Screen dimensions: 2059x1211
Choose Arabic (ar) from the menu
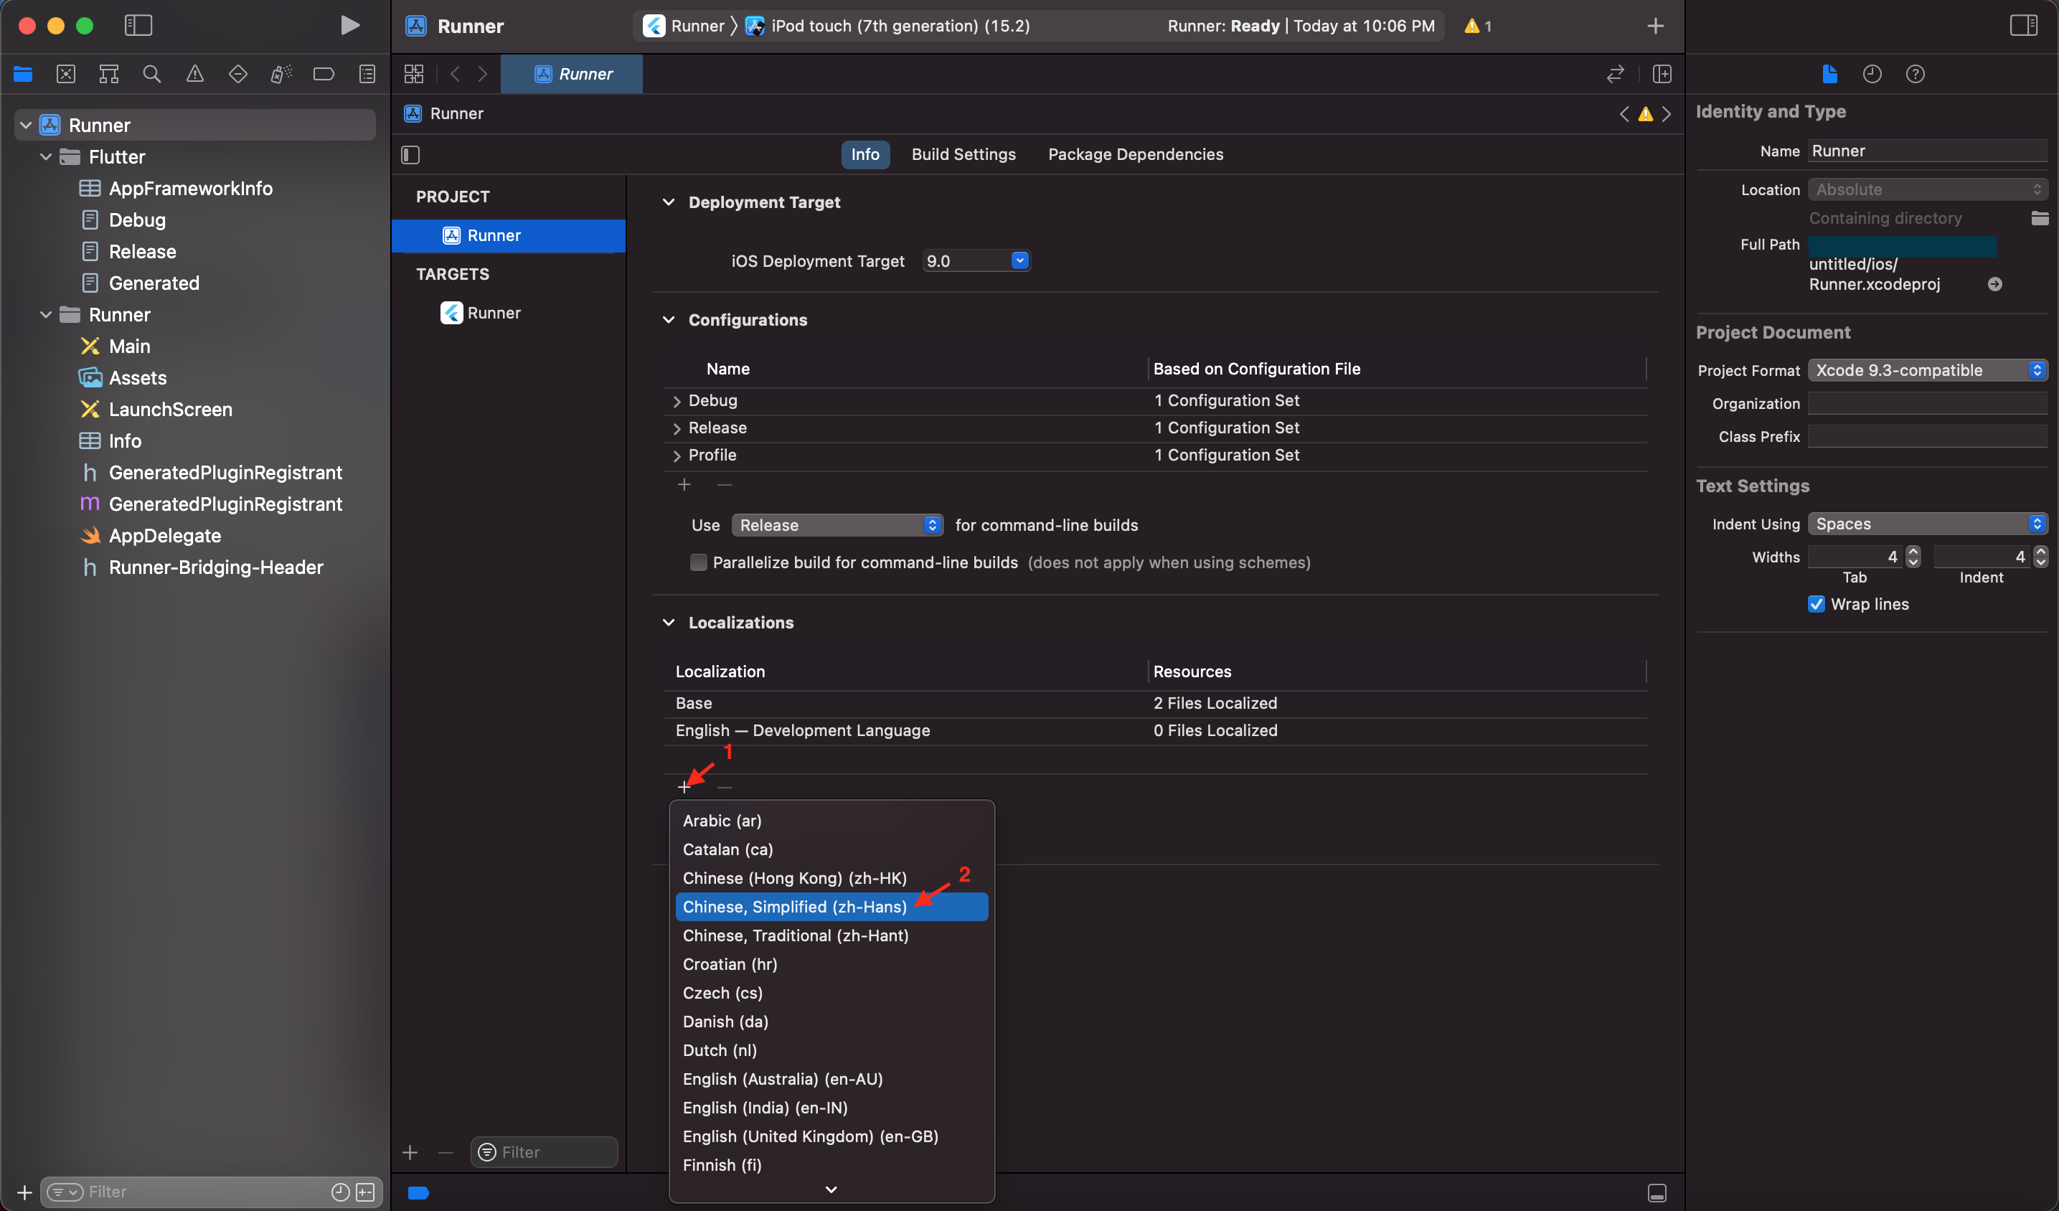831,821
